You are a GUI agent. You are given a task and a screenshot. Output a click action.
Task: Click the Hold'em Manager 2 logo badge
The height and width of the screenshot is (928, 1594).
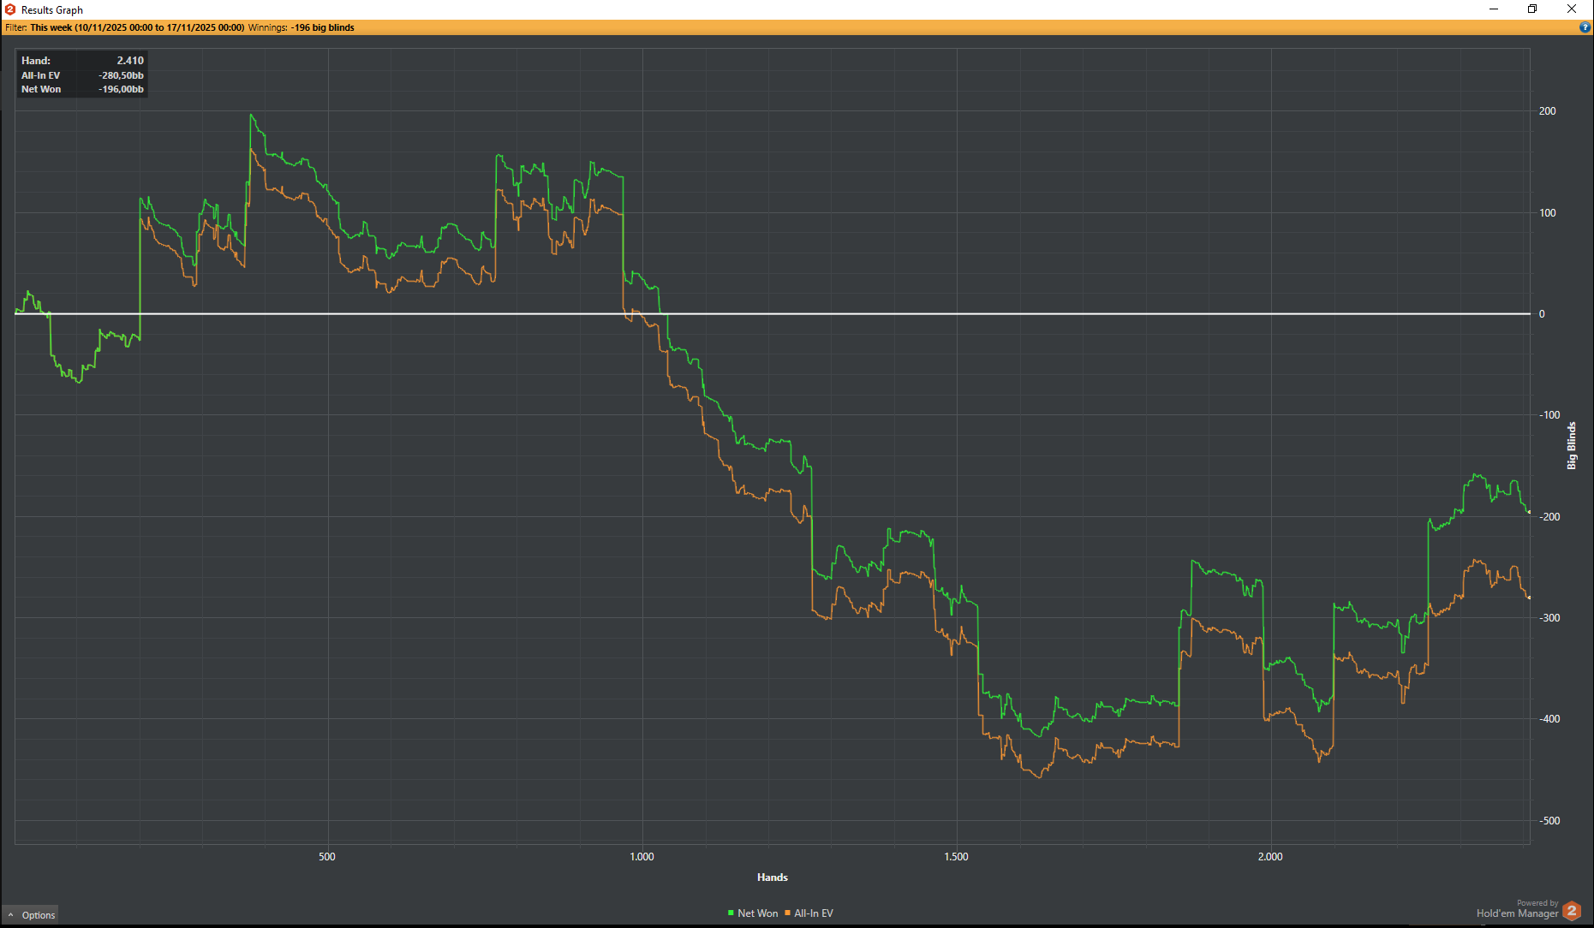click(x=1571, y=911)
